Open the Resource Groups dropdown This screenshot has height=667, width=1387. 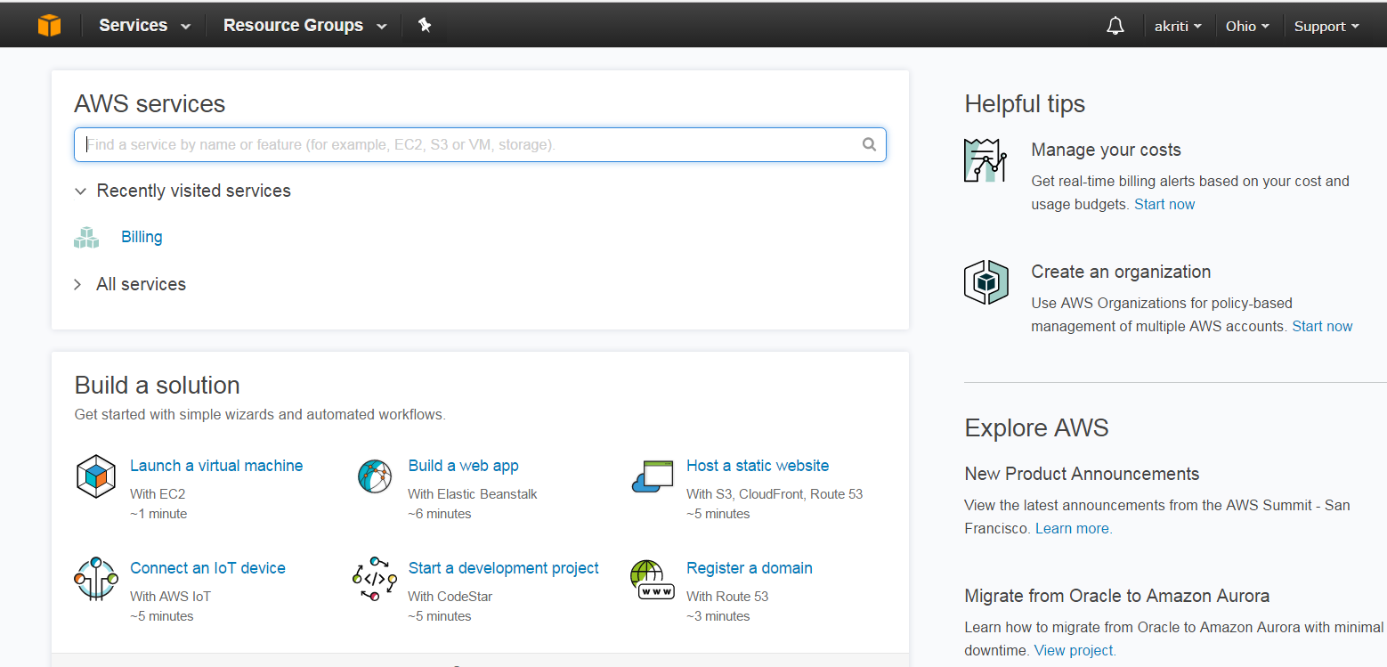[x=305, y=26]
